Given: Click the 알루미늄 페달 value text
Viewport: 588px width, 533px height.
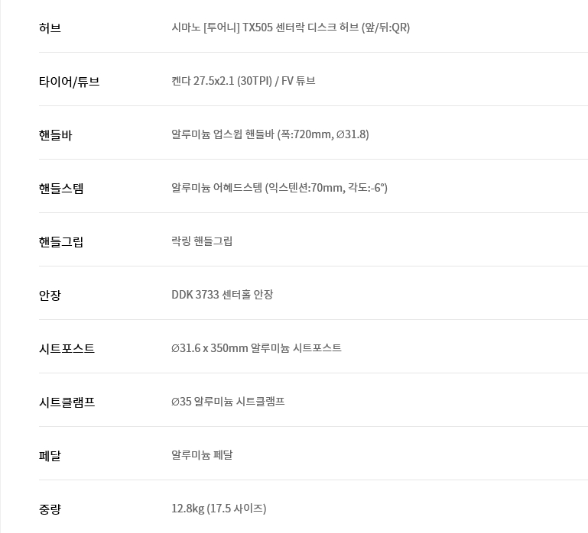Looking at the screenshot, I should [x=201, y=455].
